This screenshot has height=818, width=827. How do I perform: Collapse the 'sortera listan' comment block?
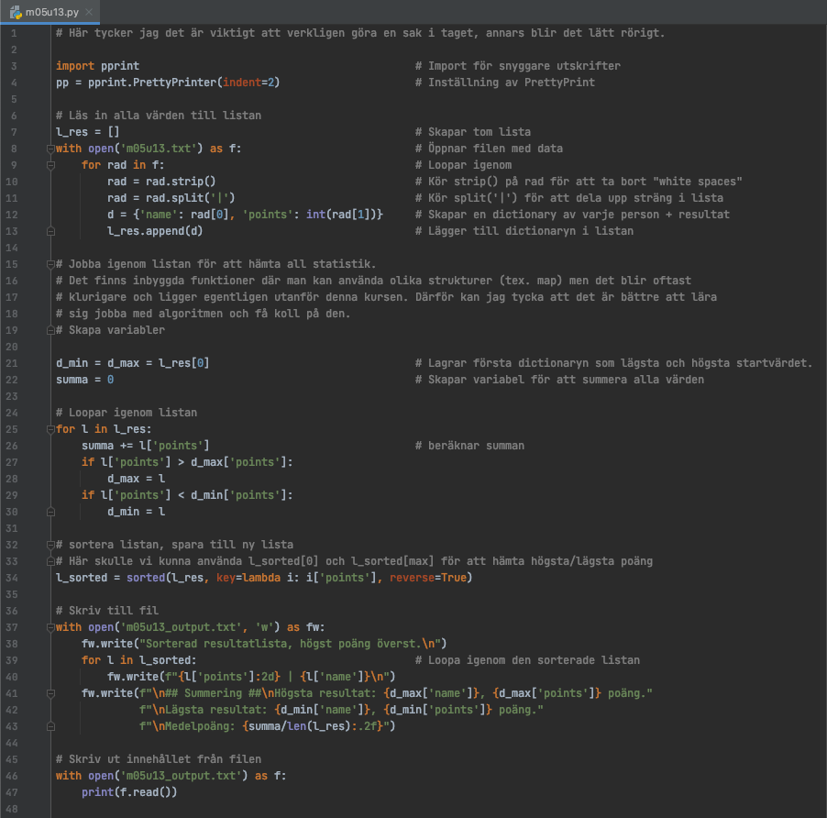(x=50, y=545)
